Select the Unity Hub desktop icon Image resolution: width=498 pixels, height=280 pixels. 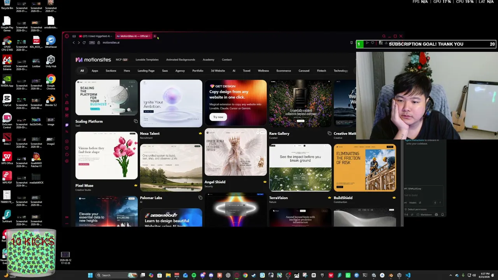pos(51,61)
